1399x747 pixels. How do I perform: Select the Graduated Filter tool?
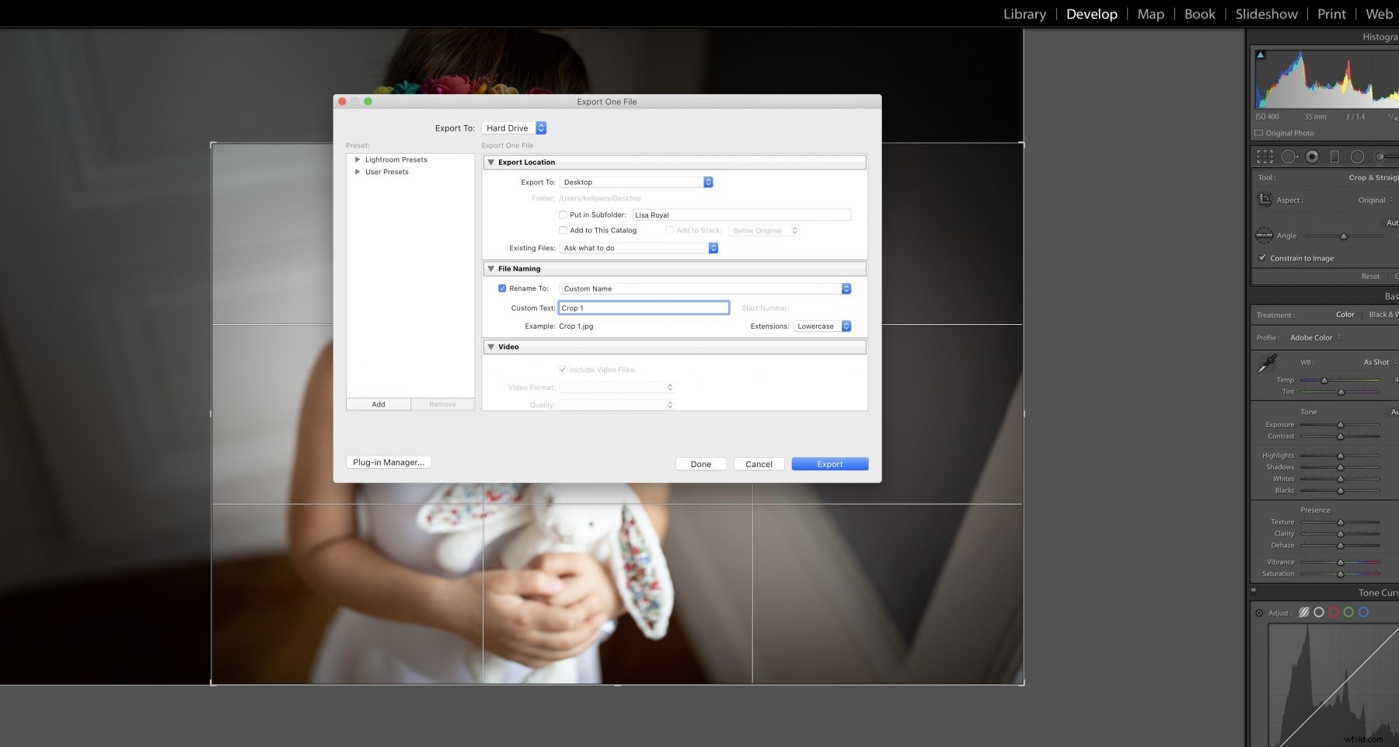coord(1334,156)
